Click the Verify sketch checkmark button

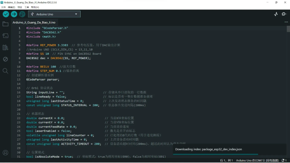[x=6, y=14]
